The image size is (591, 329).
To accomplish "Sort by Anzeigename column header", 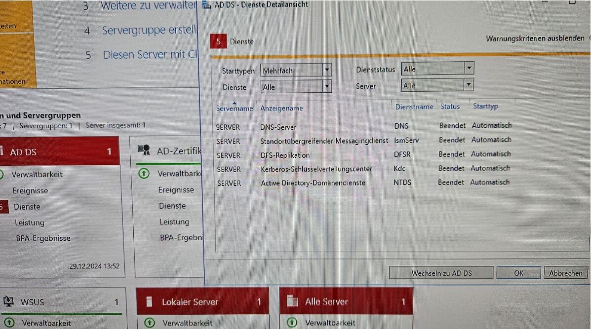I will [281, 108].
